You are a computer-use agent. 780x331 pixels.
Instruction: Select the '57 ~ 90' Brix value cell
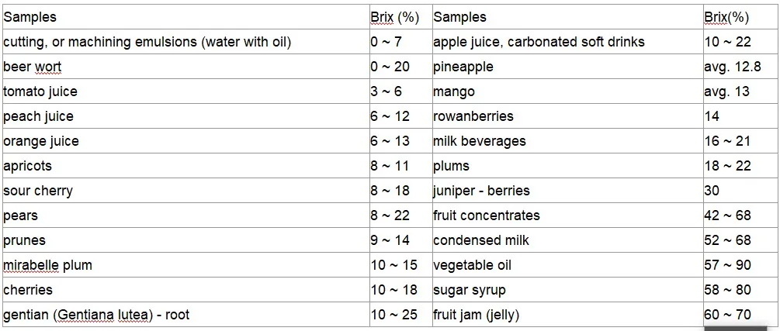pos(728,265)
